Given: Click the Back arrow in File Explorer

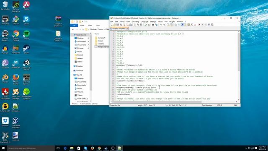Looking at the screenshot, I should click(73, 29).
